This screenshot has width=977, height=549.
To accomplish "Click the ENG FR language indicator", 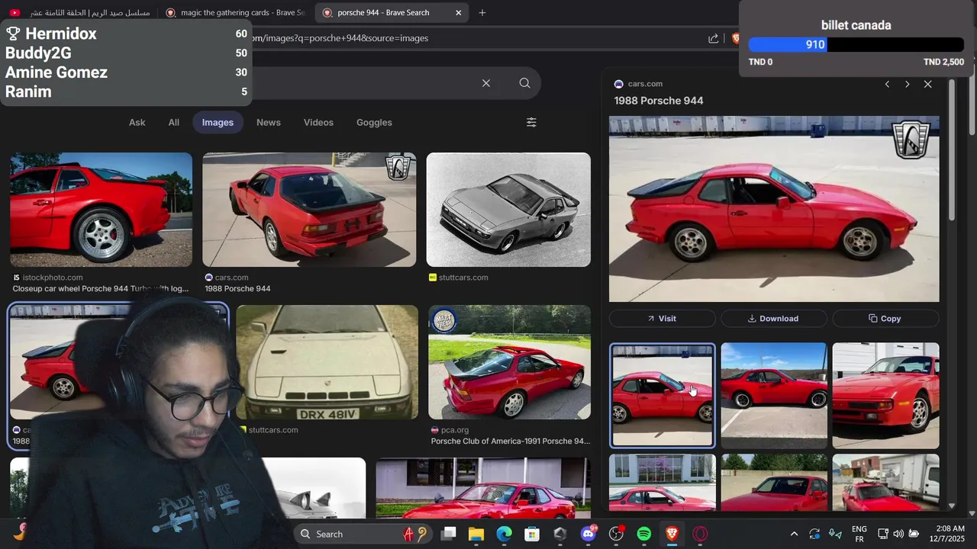I will point(859,534).
